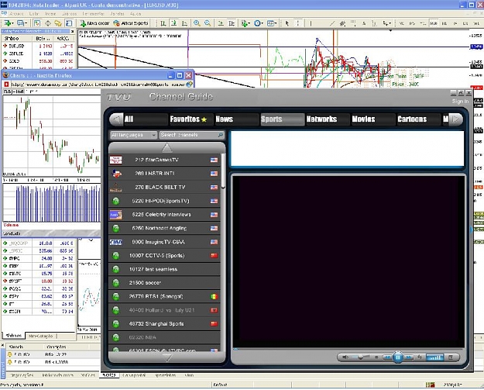Close the Market Watch panel with its X
The height and width of the screenshot is (390, 484).
click(x=73, y=31)
